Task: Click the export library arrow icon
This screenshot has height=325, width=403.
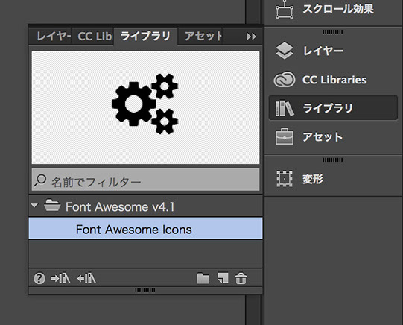Action: pyautogui.click(x=86, y=278)
